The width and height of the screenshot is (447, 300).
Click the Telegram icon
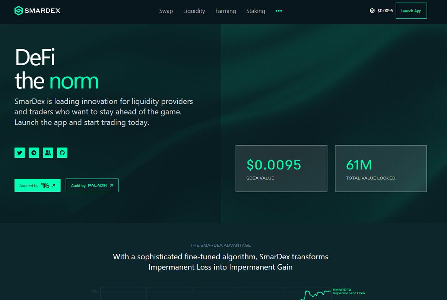pyautogui.click(x=34, y=153)
